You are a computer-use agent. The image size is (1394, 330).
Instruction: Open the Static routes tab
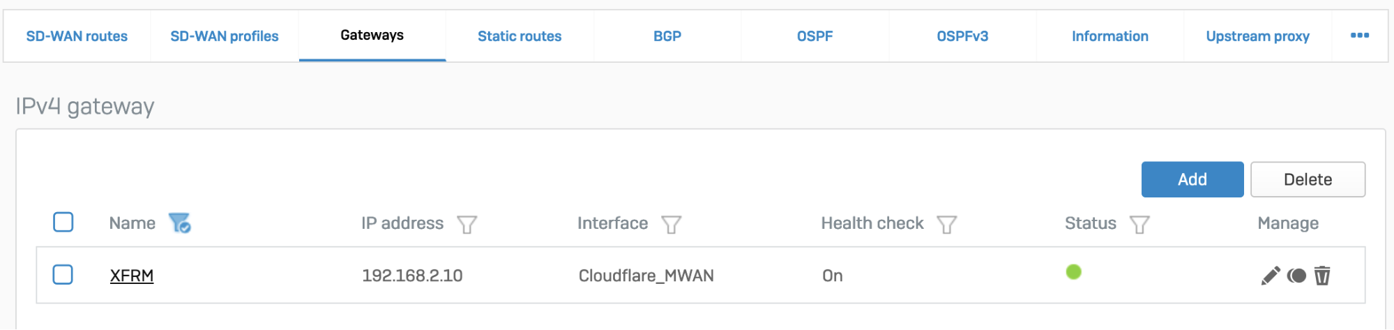pyautogui.click(x=520, y=36)
